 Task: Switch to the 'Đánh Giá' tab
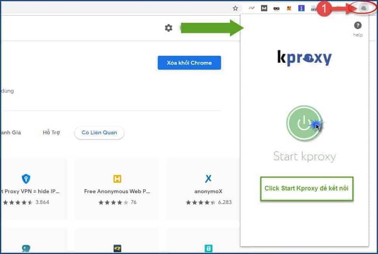click(x=10, y=132)
